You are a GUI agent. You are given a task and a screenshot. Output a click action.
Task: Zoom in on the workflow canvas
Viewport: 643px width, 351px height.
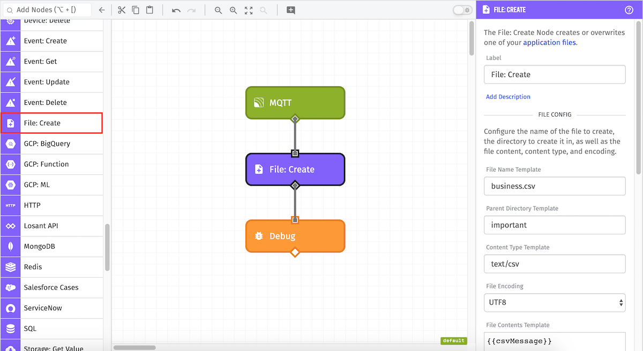point(233,10)
